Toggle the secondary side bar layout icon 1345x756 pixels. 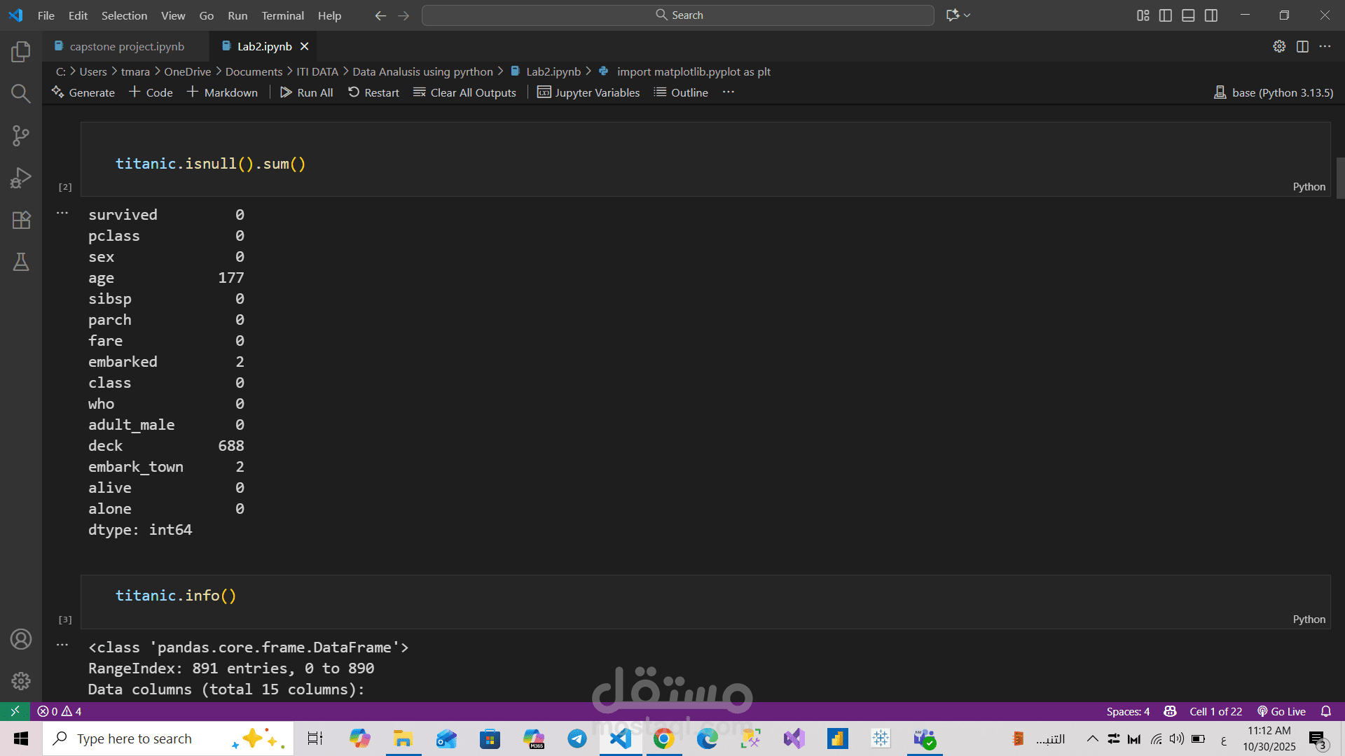[1211, 15]
